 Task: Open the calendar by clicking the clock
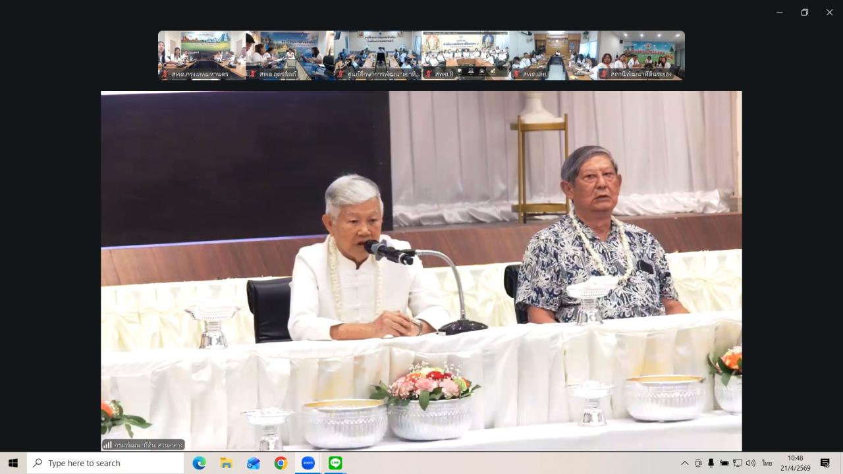796,463
